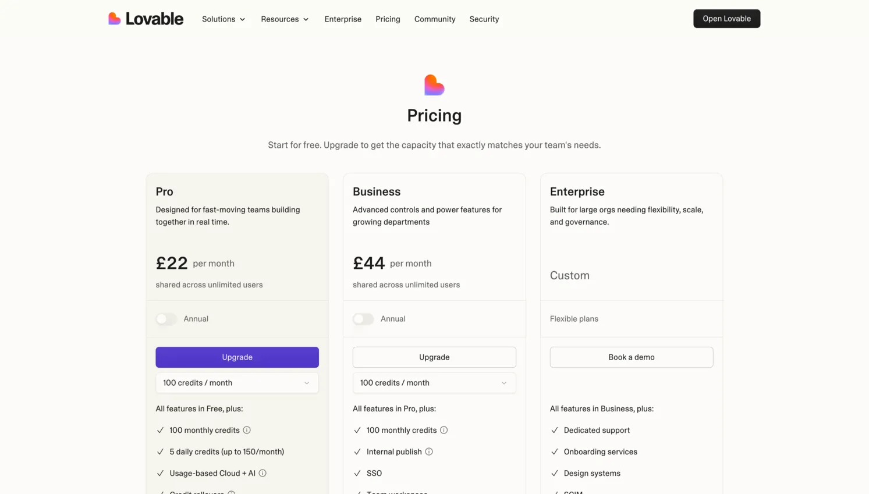Open the Pro plan credits per month selector

(236, 383)
